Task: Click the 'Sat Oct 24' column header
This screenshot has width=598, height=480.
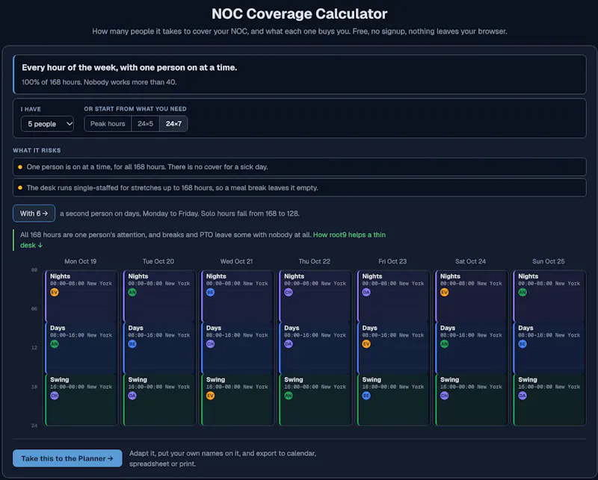Action: [470, 261]
